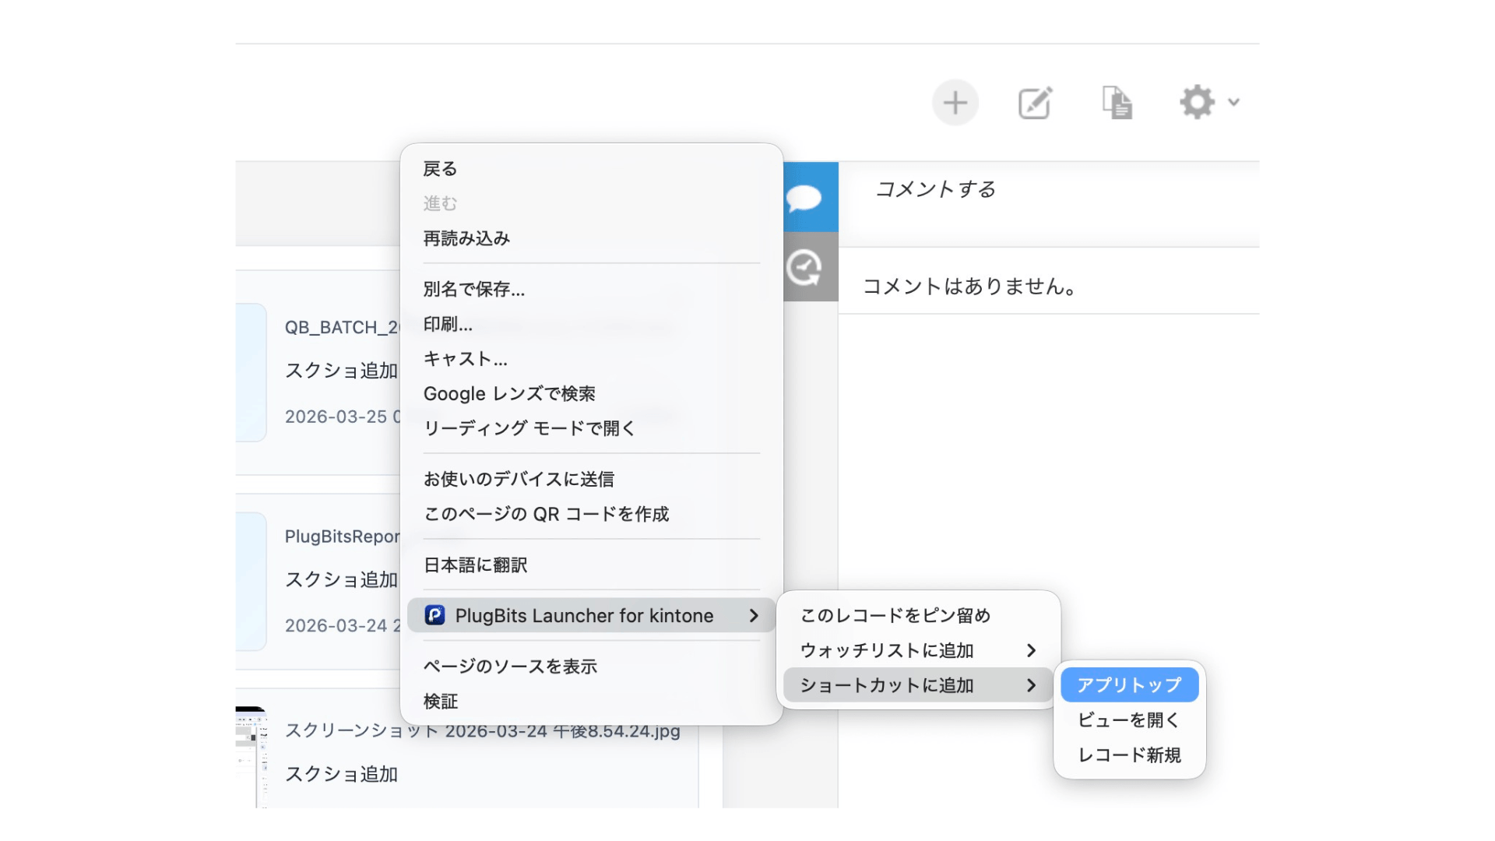The height and width of the screenshot is (841, 1495).
Task: Expand the PlugBits Launcher submenu chevron
Action: 754,615
